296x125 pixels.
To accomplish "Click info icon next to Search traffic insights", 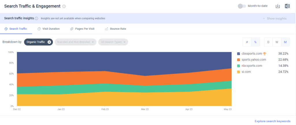I will coord(36,18).
